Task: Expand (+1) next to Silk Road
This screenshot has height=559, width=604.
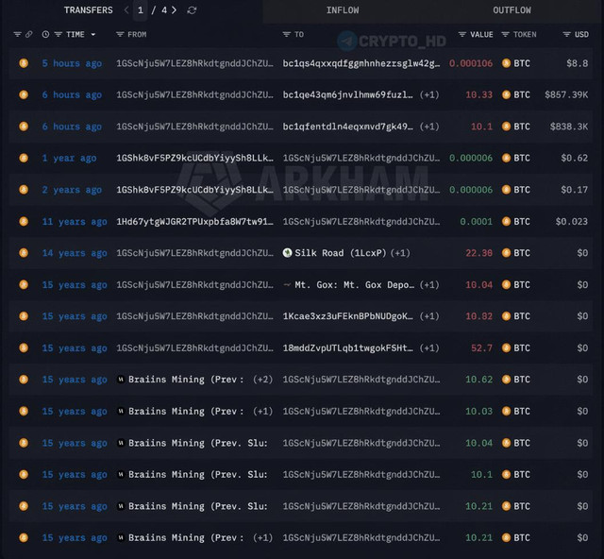Action: 400,253
